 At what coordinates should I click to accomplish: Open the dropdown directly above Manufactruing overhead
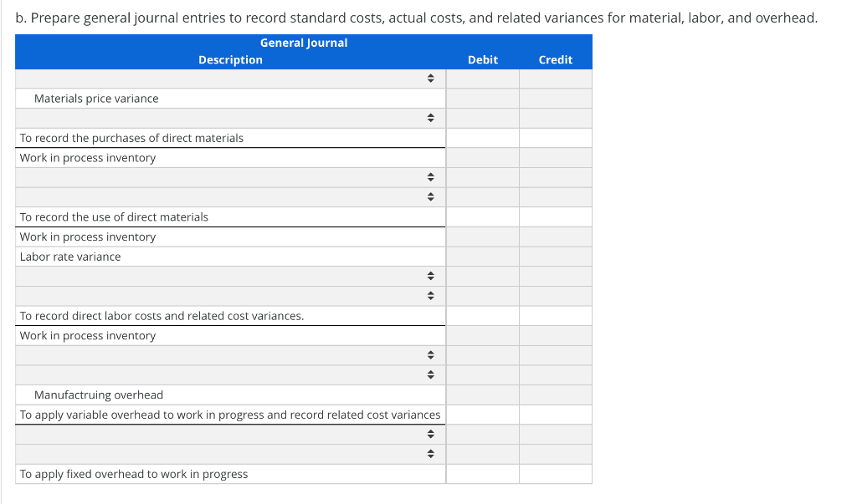(430, 374)
